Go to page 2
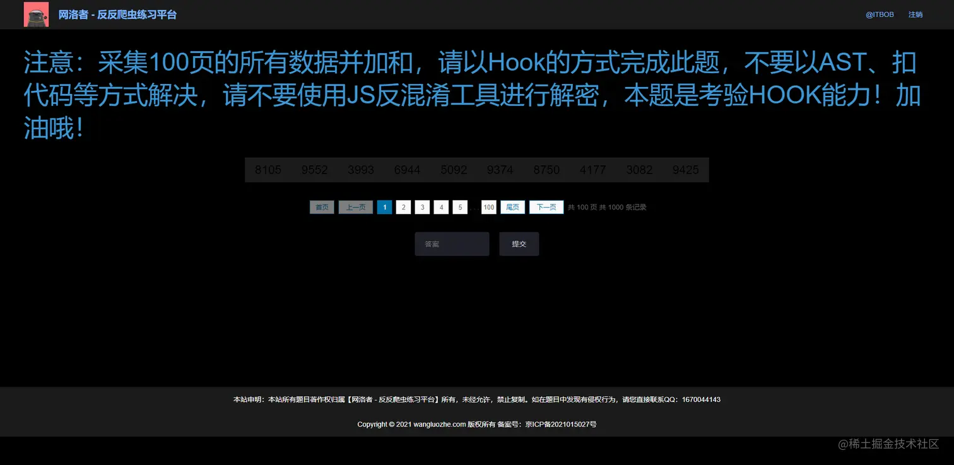The width and height of the screenshot is (954, 465). (x=404, y=207)
